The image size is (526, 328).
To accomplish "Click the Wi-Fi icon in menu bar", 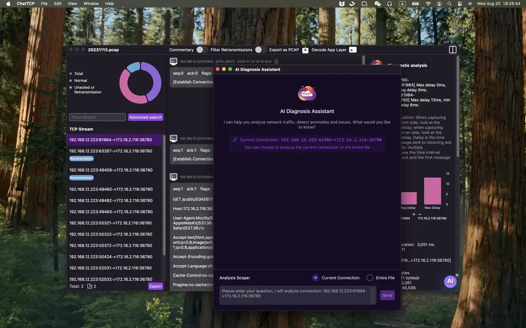I will [x=428, y=4].
